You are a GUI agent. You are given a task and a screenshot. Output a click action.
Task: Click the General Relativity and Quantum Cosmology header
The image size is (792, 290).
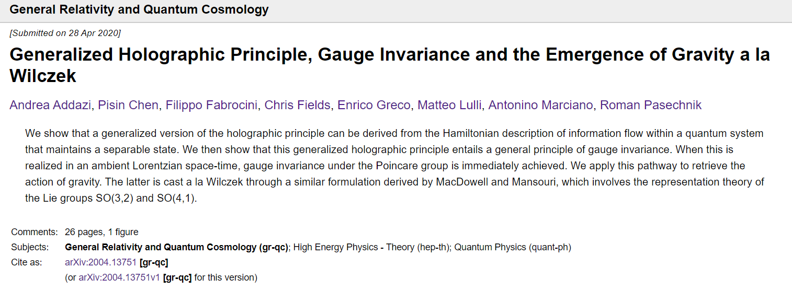pos(139,9)
